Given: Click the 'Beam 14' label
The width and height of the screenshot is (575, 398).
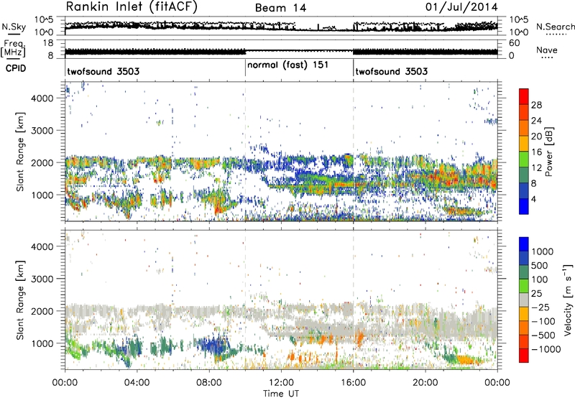Looking at the screenshot, I should (280, 8).
